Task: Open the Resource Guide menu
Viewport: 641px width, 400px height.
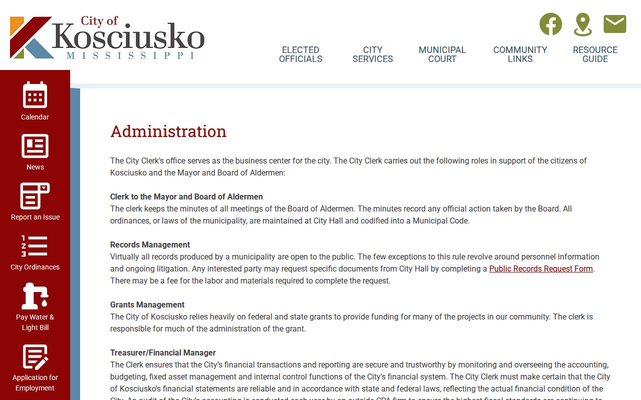Action: tap(595, 54)
